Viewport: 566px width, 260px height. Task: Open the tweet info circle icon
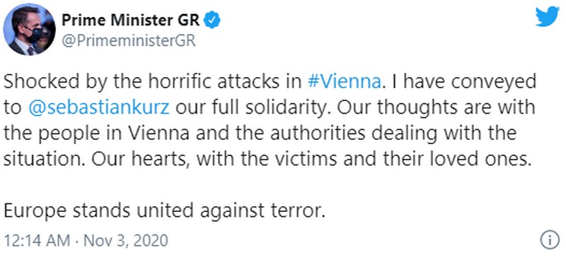tap(550, 240)
